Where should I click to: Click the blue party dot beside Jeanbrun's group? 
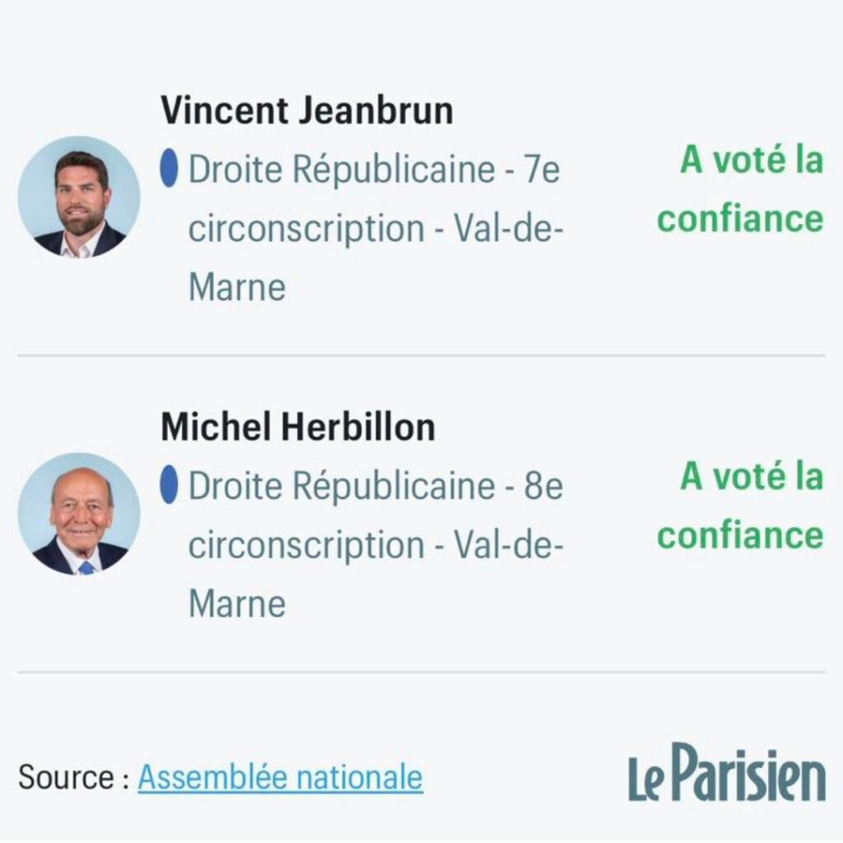[169, 169]
